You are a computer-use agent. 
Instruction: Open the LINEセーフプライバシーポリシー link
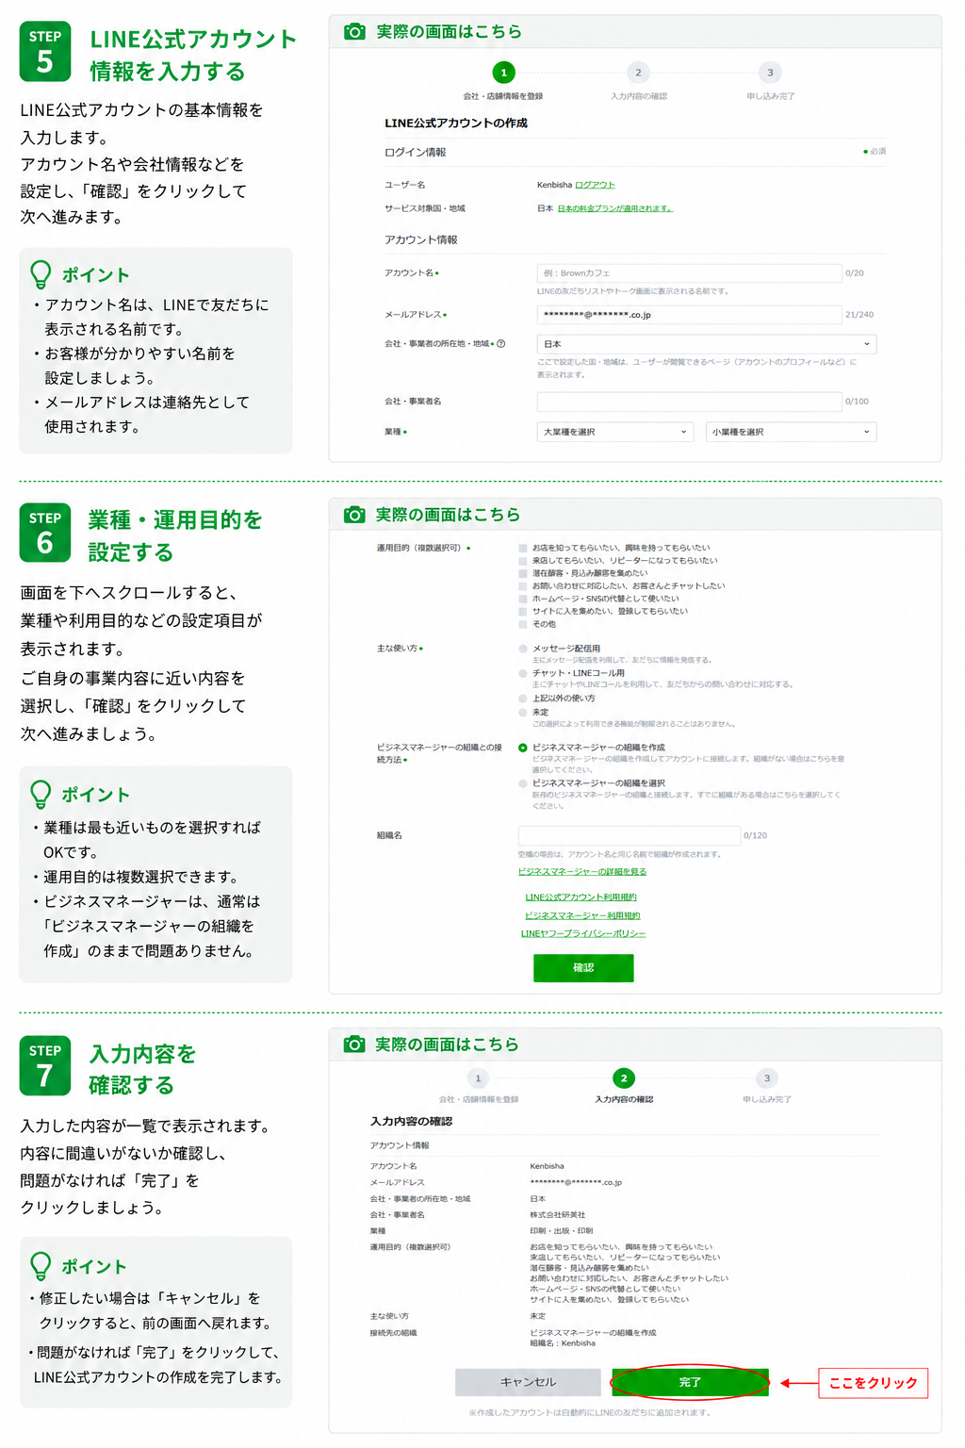coord(583,933)
